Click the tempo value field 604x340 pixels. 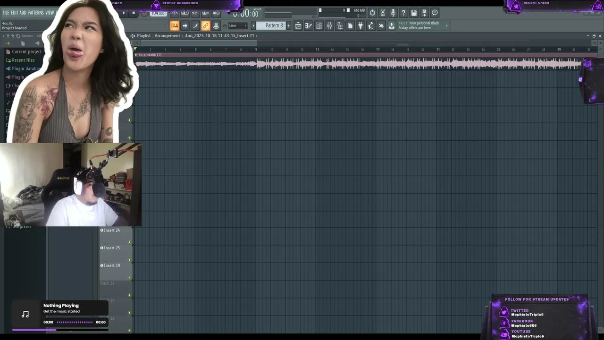tap(158, 13)
